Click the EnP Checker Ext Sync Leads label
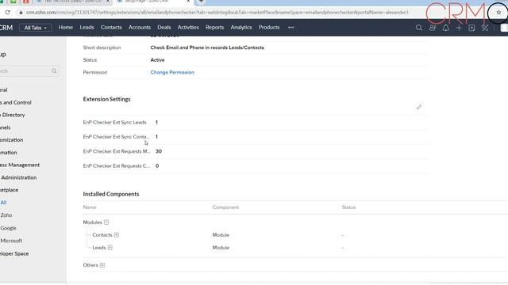Image resolution: width=508 pixels, height=285 pixels. [114, 123]
